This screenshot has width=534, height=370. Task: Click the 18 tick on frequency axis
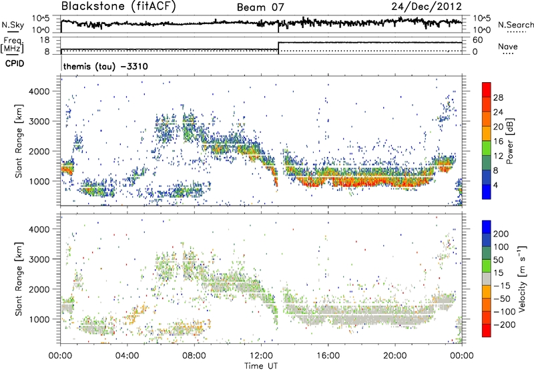click(45, 40)
